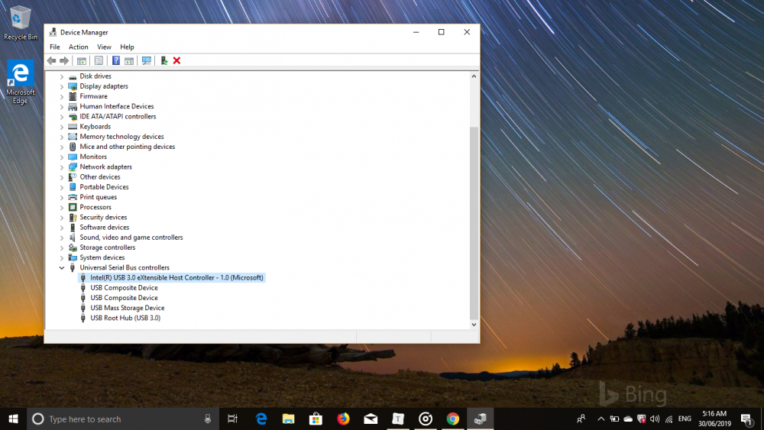Click the scrollbar down arrow in device list
The width and height of the screenshot is (764, 430).
474,325
